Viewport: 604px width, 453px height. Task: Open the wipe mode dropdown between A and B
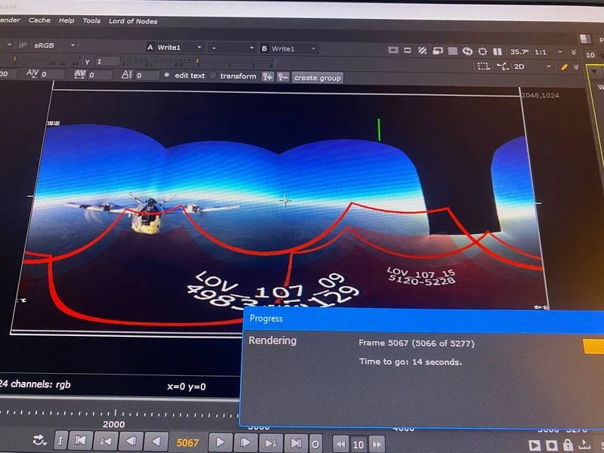(233, 48)
